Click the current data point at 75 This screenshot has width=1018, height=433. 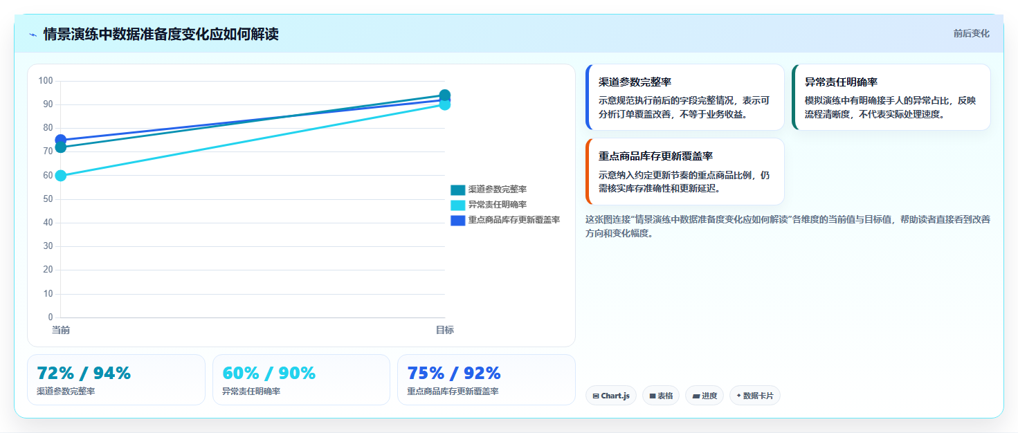tap(61, 140)
